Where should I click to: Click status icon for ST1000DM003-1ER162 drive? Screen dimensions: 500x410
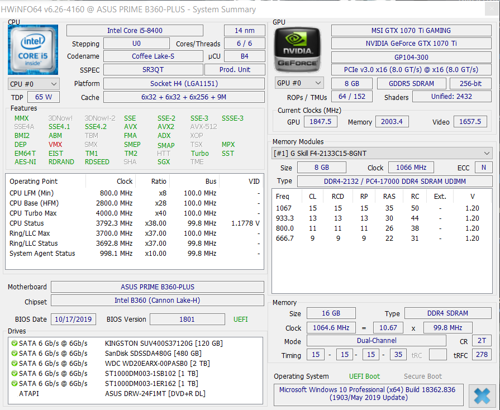click(x=14, y=384)
